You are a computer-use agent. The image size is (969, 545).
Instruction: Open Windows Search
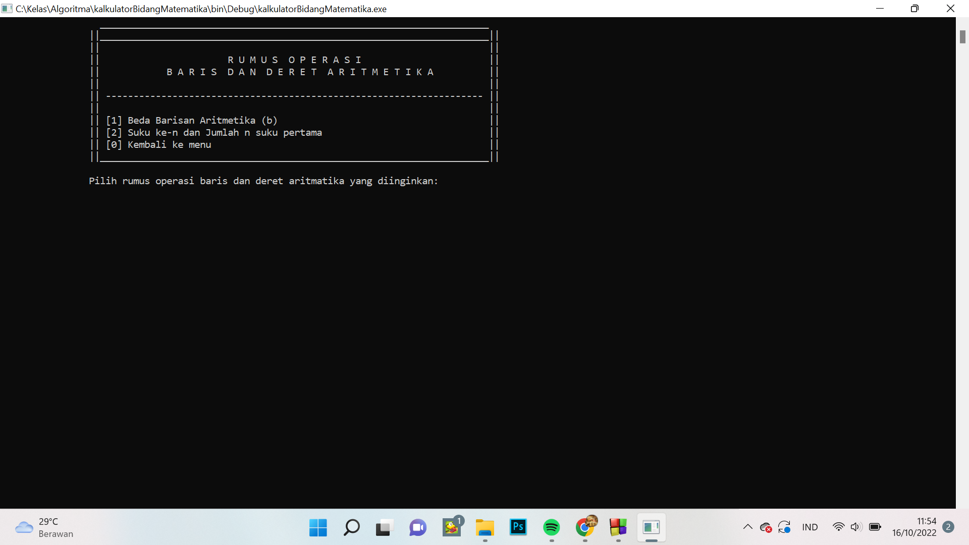coord(351,527)
